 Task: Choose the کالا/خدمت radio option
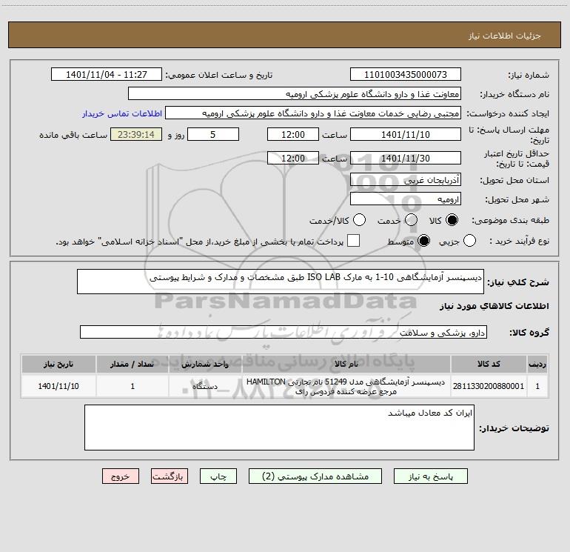pos(359,221)
